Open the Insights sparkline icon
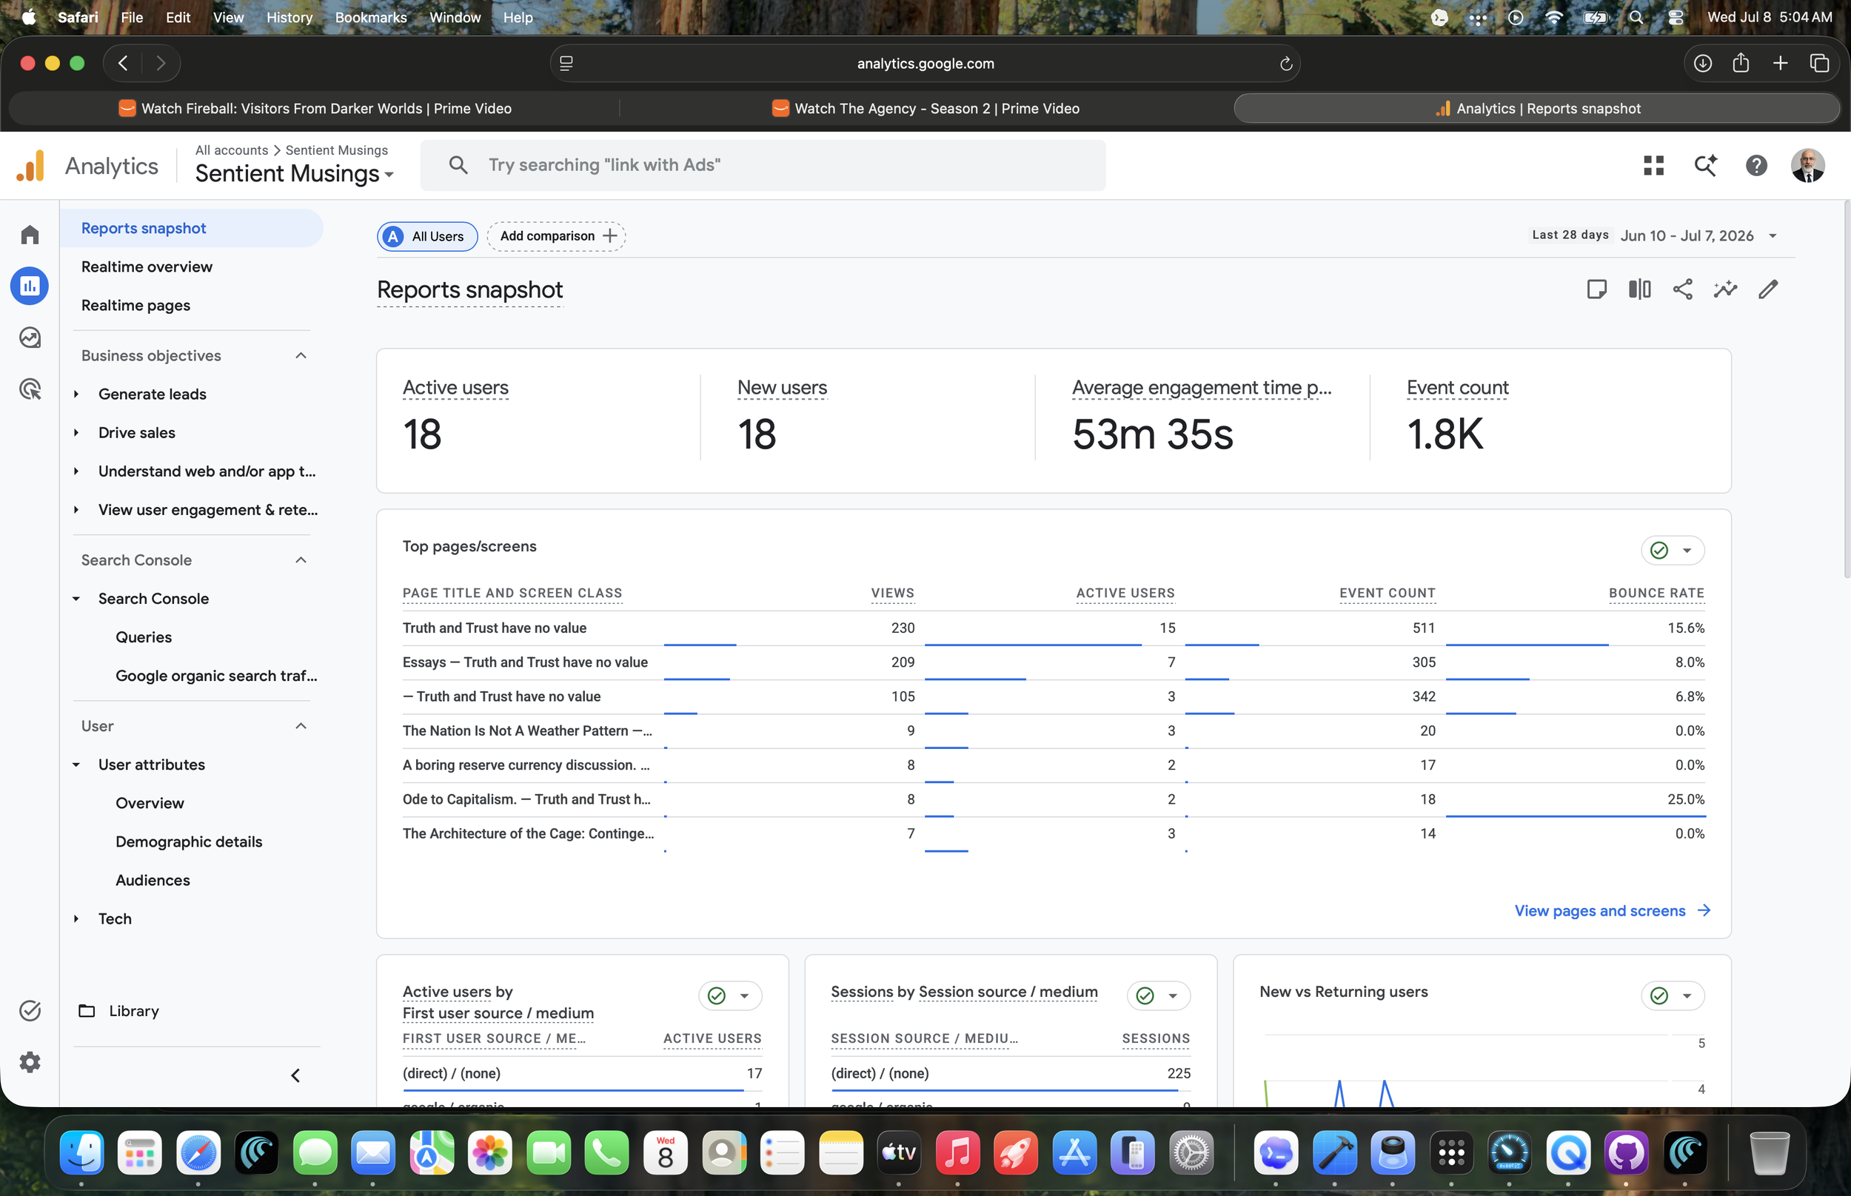1851x1196 pixels. [x=1725, y=289]
